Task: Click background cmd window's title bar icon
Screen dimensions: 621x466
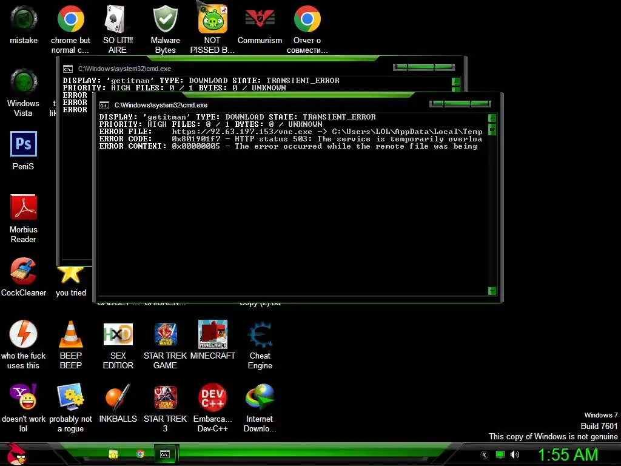Action: pos(68,69)
